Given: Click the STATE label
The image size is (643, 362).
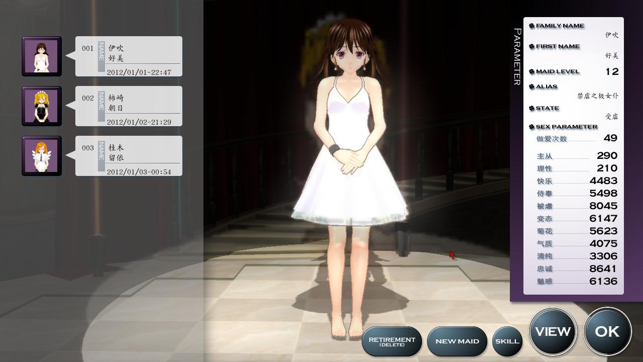Looking at the screenshot, I should pos(548,108).
